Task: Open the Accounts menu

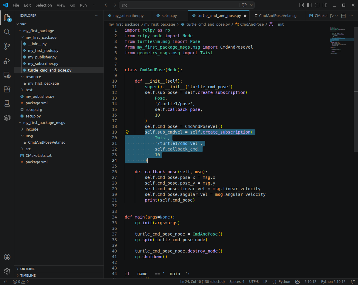Action: click(7, 257)
